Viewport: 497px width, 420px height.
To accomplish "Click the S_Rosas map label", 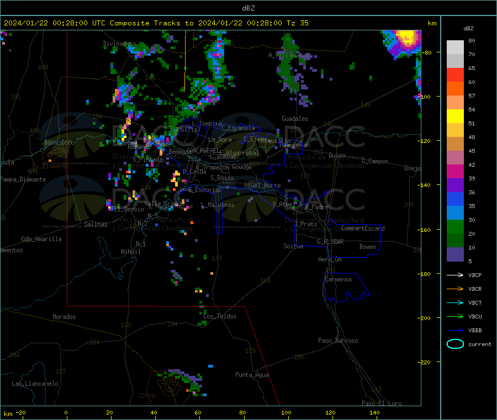I will click(222, 178).
